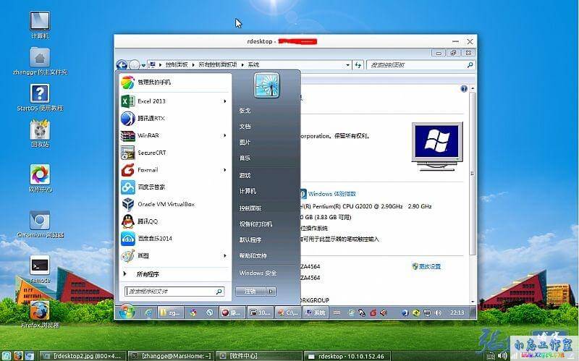The width and height of the screenshot is (579, 361).
Task: Switch to the 软件中心 Linux panel task
Action: pos(259,356)
